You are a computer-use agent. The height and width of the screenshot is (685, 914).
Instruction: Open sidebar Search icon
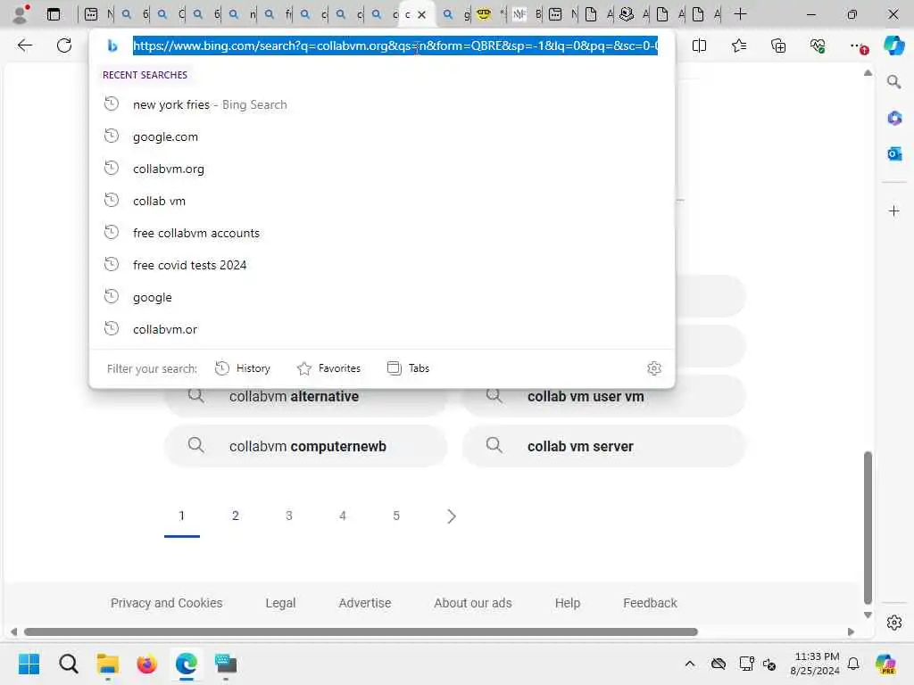click(x=893, y=81)
